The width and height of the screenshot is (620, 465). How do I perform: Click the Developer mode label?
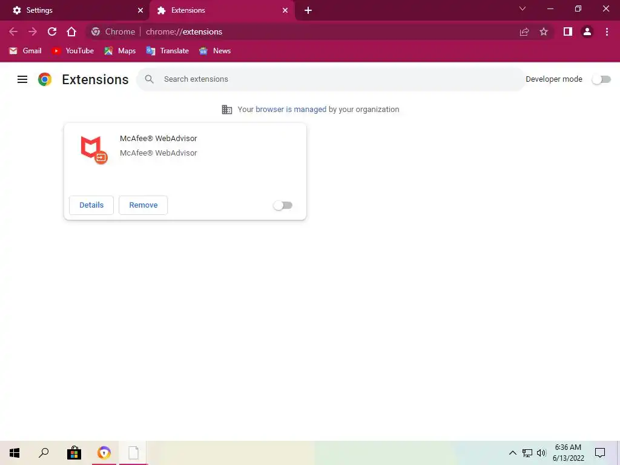click(553, 79)
